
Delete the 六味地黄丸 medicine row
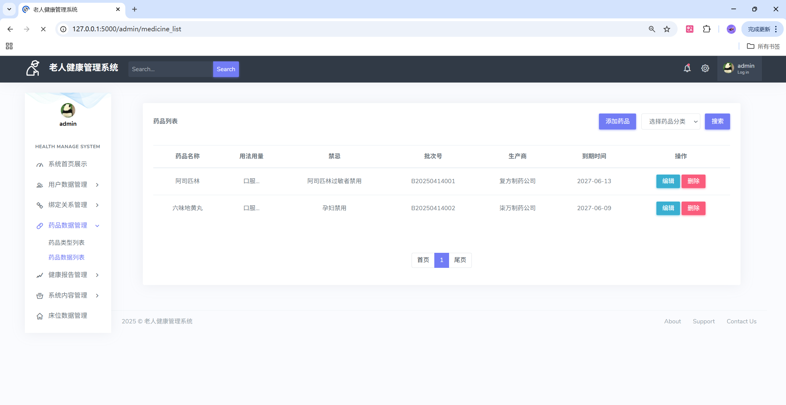(693, 208)
